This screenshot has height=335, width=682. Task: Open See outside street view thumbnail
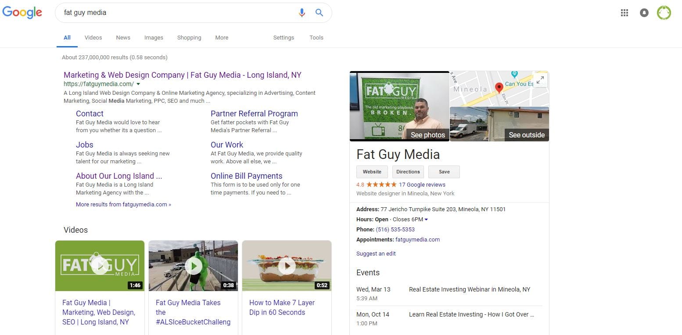click(x=499, y=124)
